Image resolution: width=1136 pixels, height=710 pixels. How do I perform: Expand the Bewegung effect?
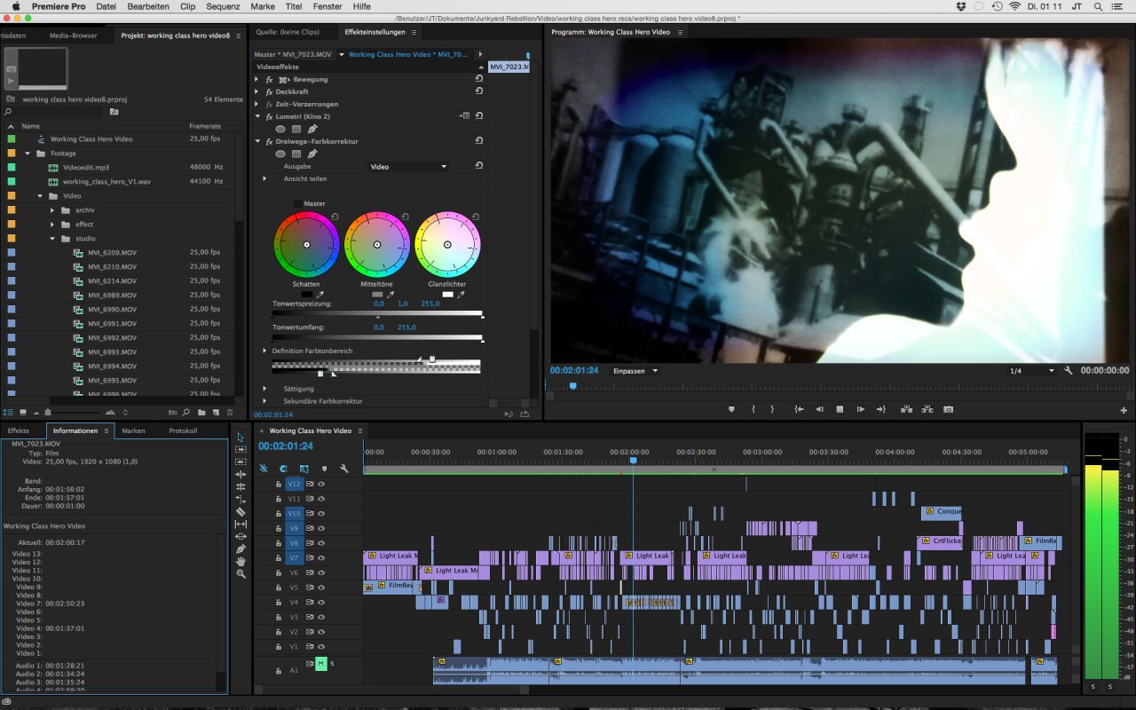(x=257, y=80)
